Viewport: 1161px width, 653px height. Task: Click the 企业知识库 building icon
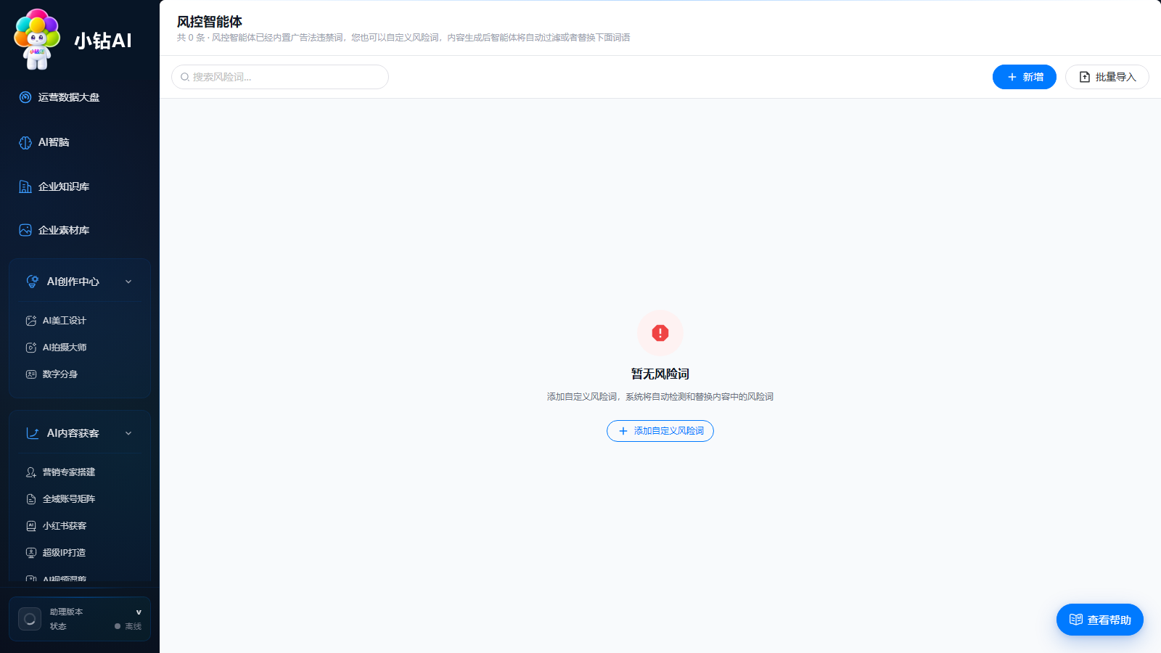tap(25, 186)
